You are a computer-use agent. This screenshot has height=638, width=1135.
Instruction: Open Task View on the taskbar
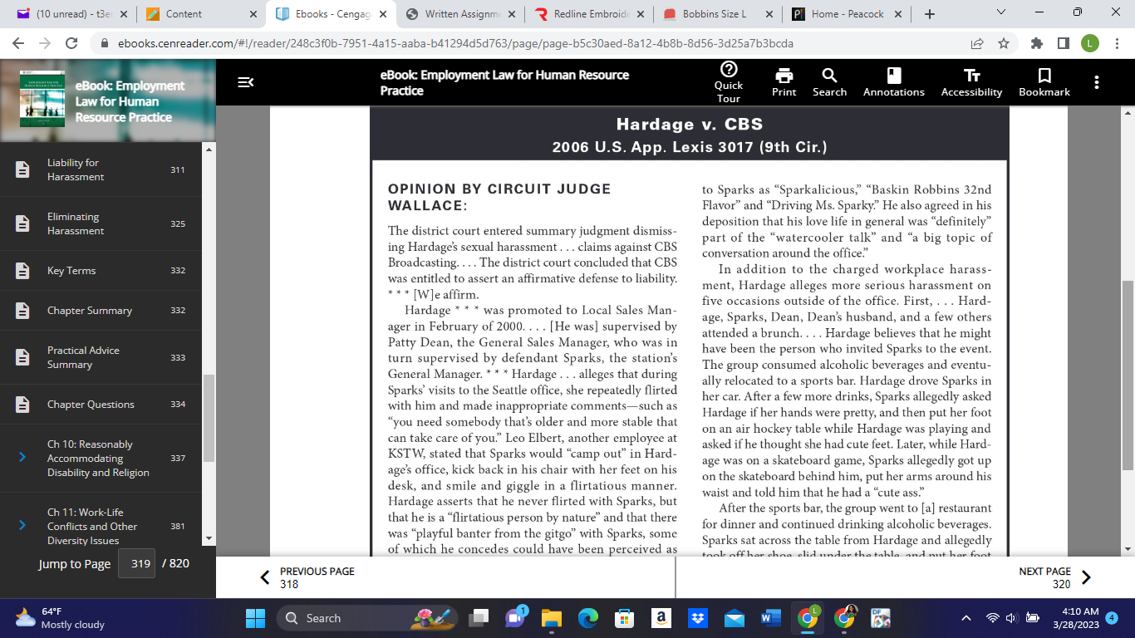pos(479,618)
